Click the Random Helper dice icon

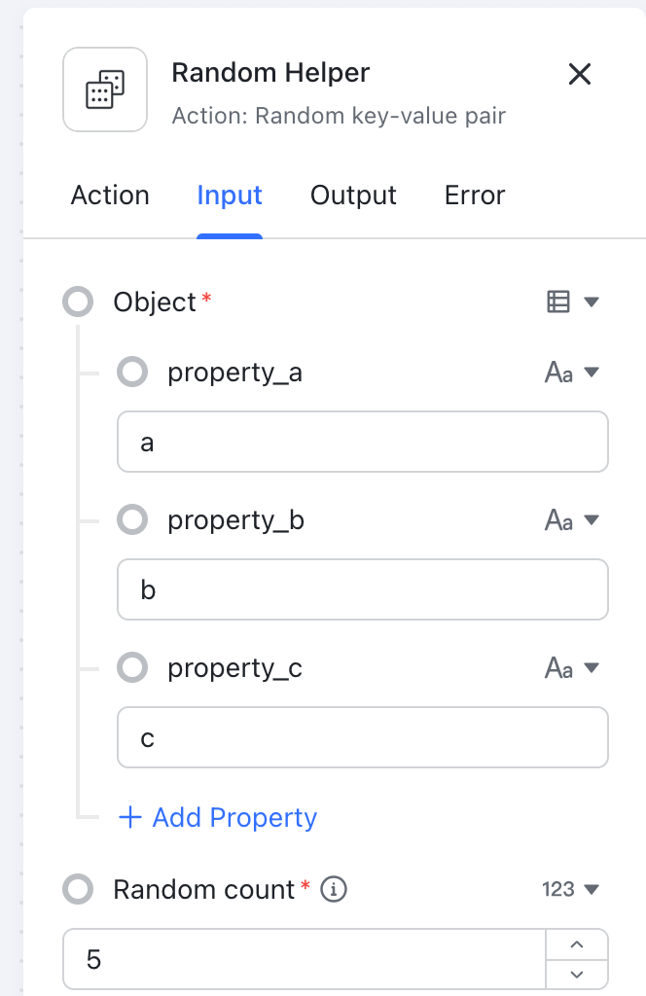(x=105, y=89)
